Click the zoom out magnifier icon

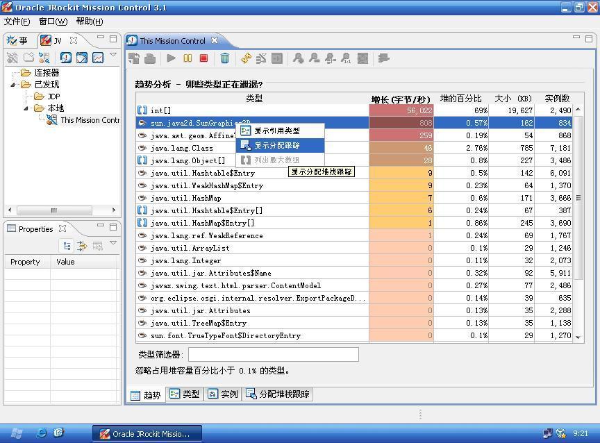tap(314, 58)
